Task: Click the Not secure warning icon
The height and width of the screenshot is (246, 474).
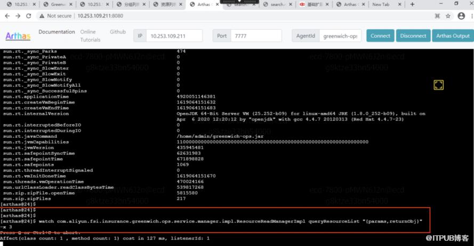Action: pos(42,15)
